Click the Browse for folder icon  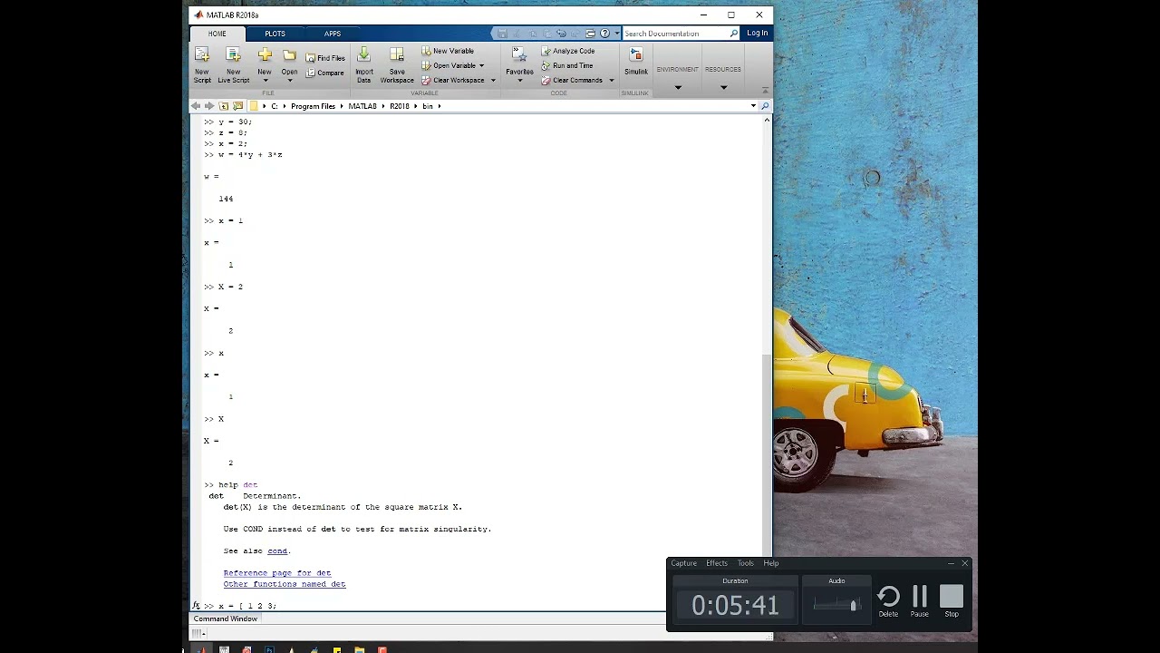(x=238, y=106)
